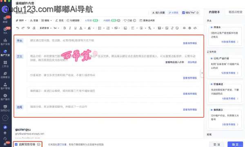Image resolution: width=245 pixels, height=147 pixels.
Task: Click the undo arrow in editor toolbar
Action: pos(18,28)
